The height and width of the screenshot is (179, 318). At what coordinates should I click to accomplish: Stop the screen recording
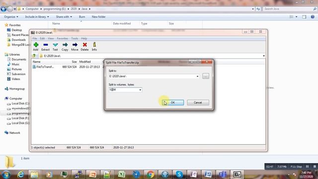(315, 167)
